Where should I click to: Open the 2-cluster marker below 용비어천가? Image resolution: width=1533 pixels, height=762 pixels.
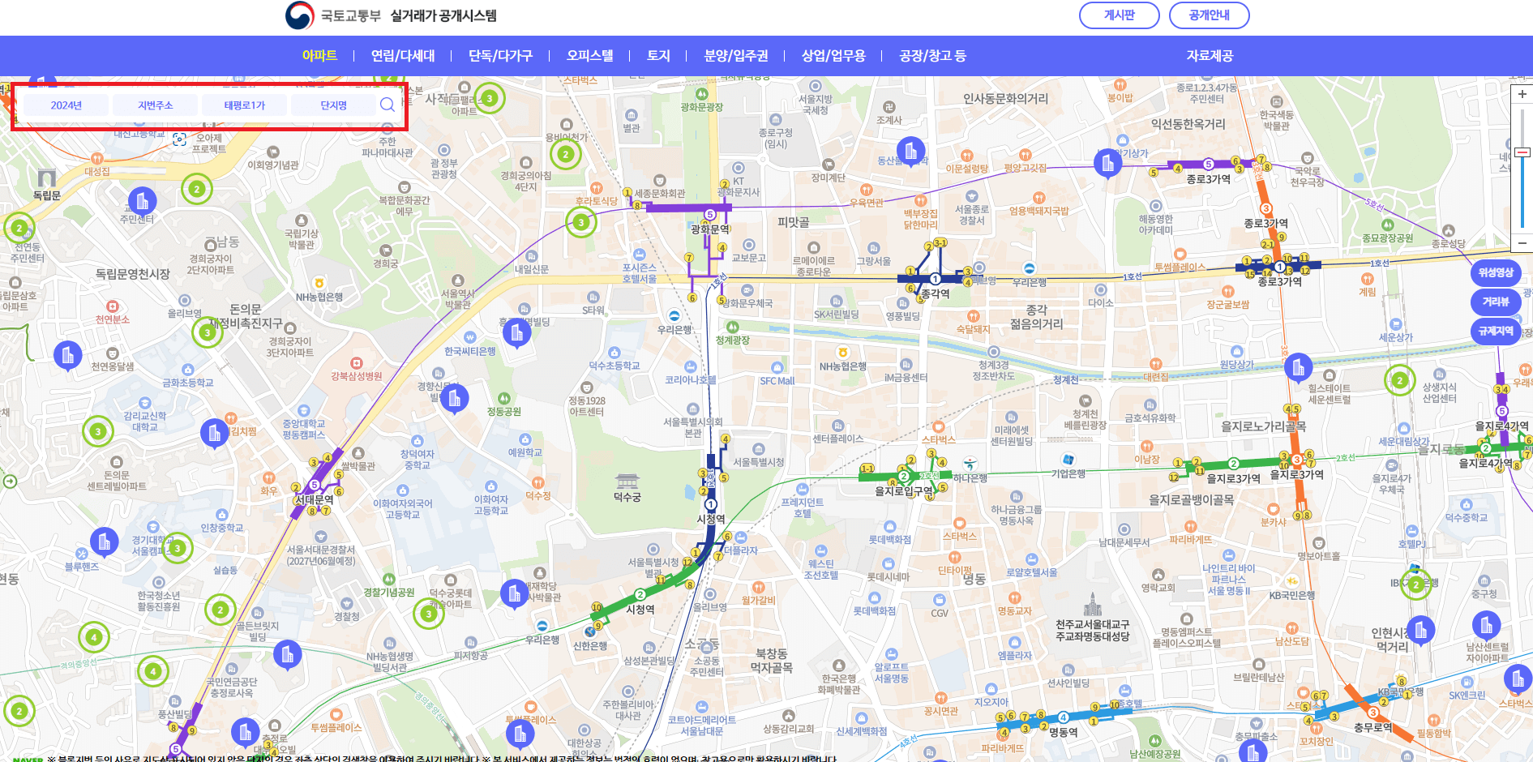[x=566, y=154]
